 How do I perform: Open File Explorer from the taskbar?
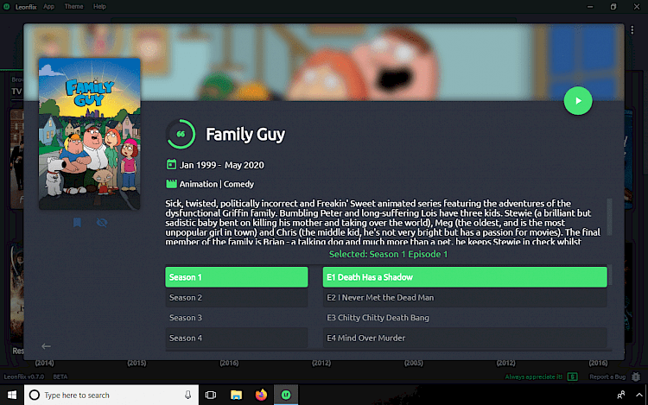236,396
